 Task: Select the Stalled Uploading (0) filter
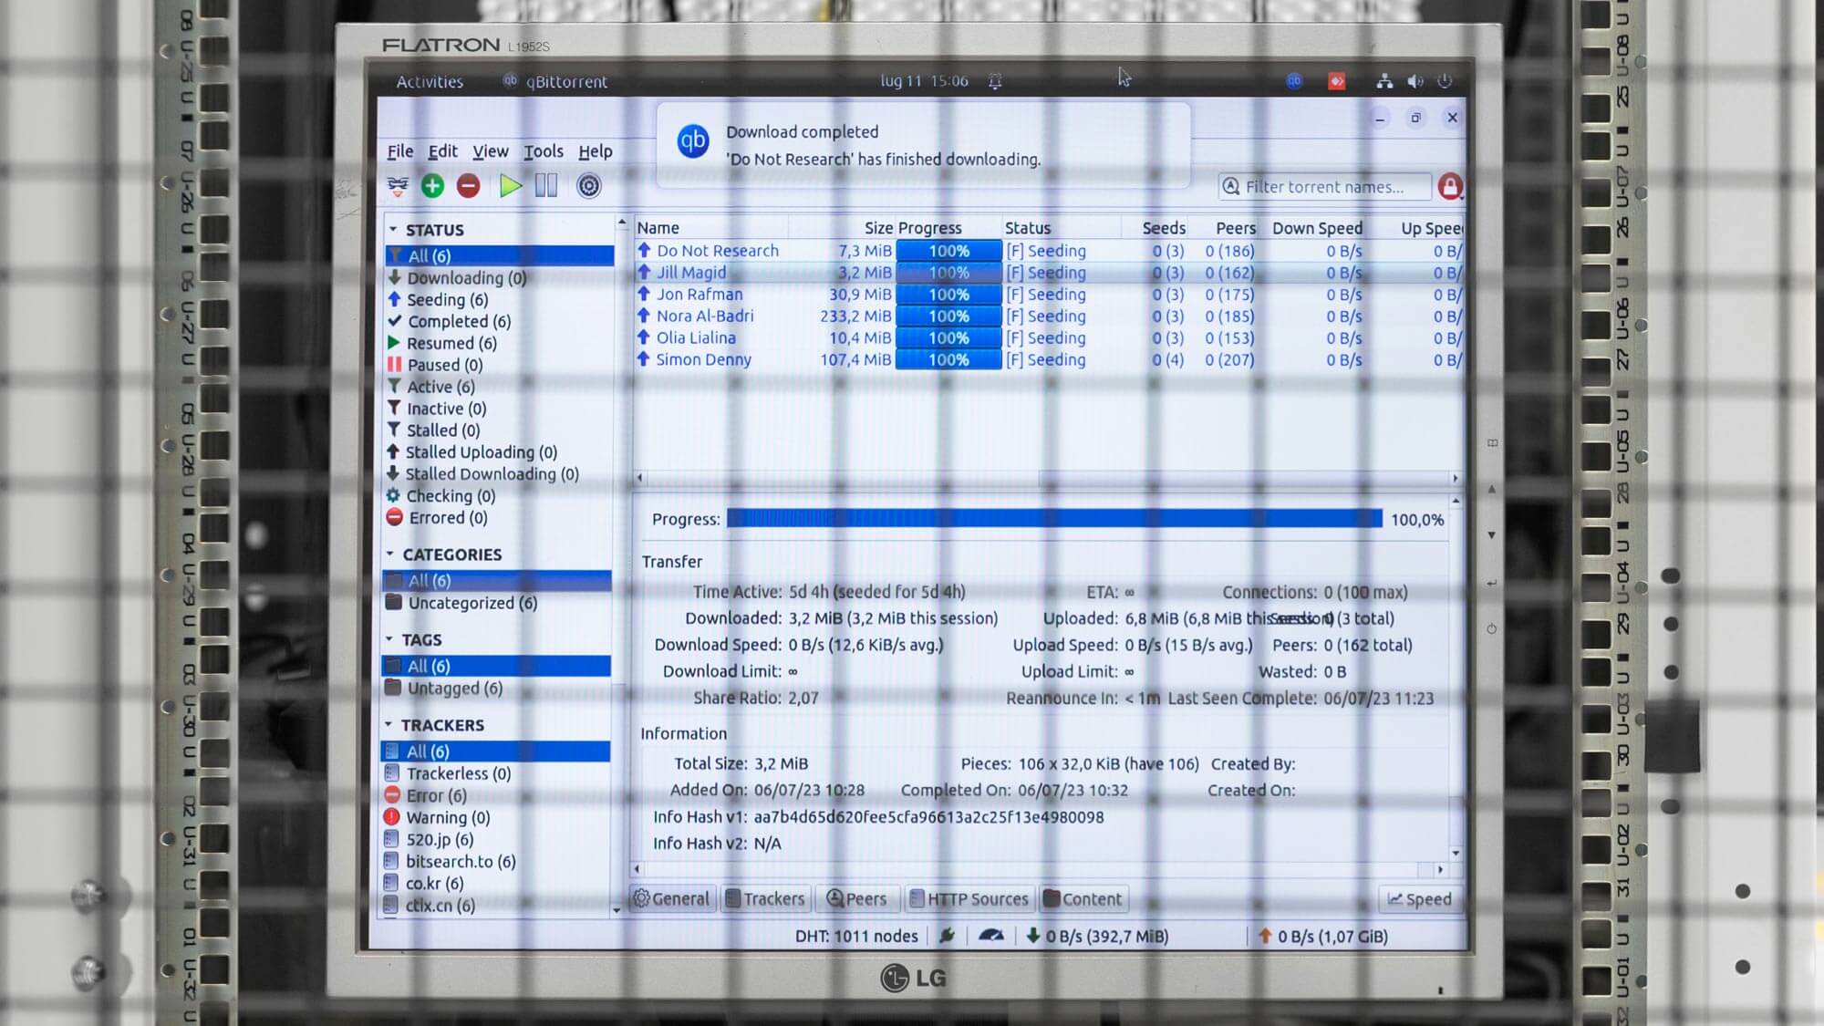tap(499, 452)
